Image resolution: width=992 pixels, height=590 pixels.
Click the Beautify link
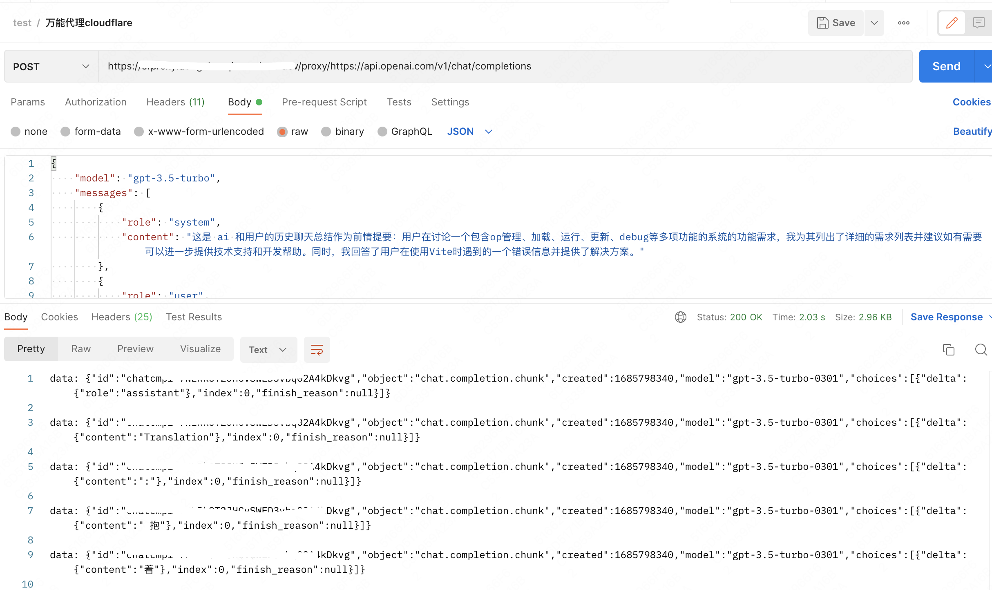[x=972, y=132]
